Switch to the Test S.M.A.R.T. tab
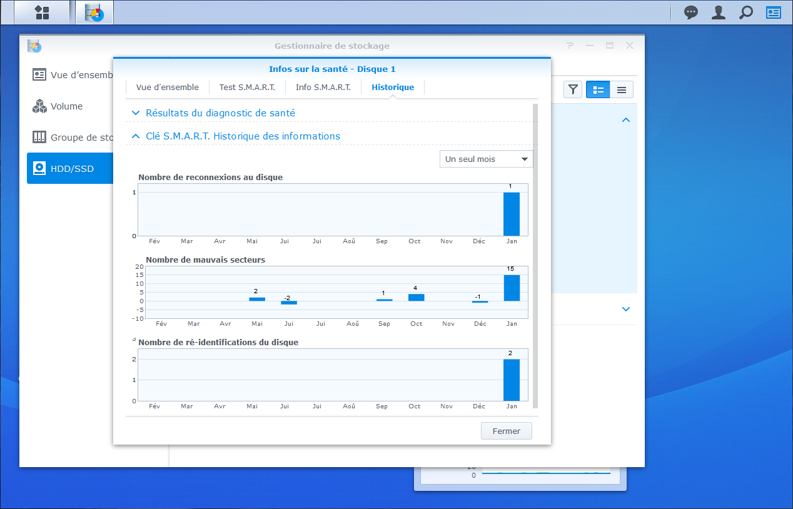The image size is (793, 509). tap(247, 88)
